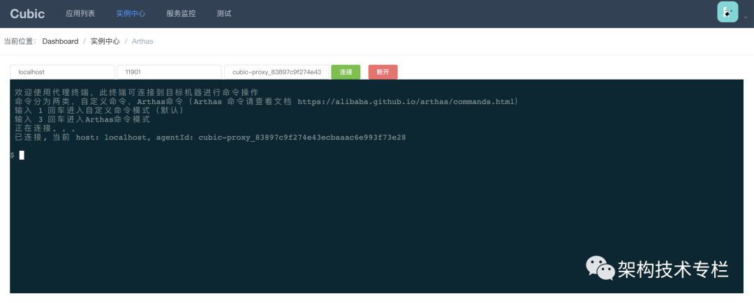754x303 pixels.
Task: Switch to the 实例中心 tab
Action: 131,13
